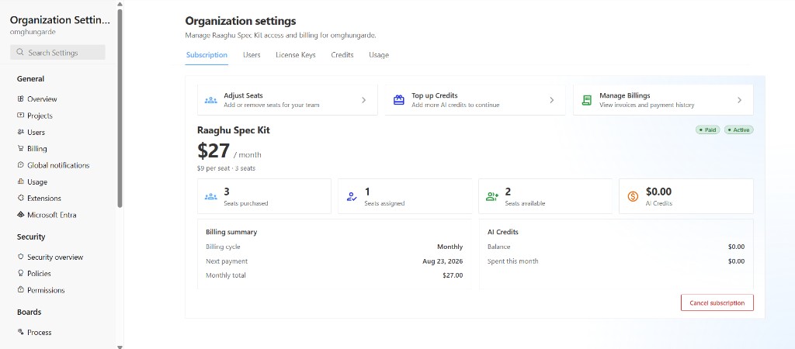Click the Active status badge
This screenshot has width=795, height=349.
pos(739,130)
